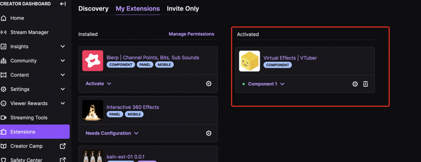Open the Activate dropdown for Blerp
The image size is (421, 162).
click(x=98, y=84)
